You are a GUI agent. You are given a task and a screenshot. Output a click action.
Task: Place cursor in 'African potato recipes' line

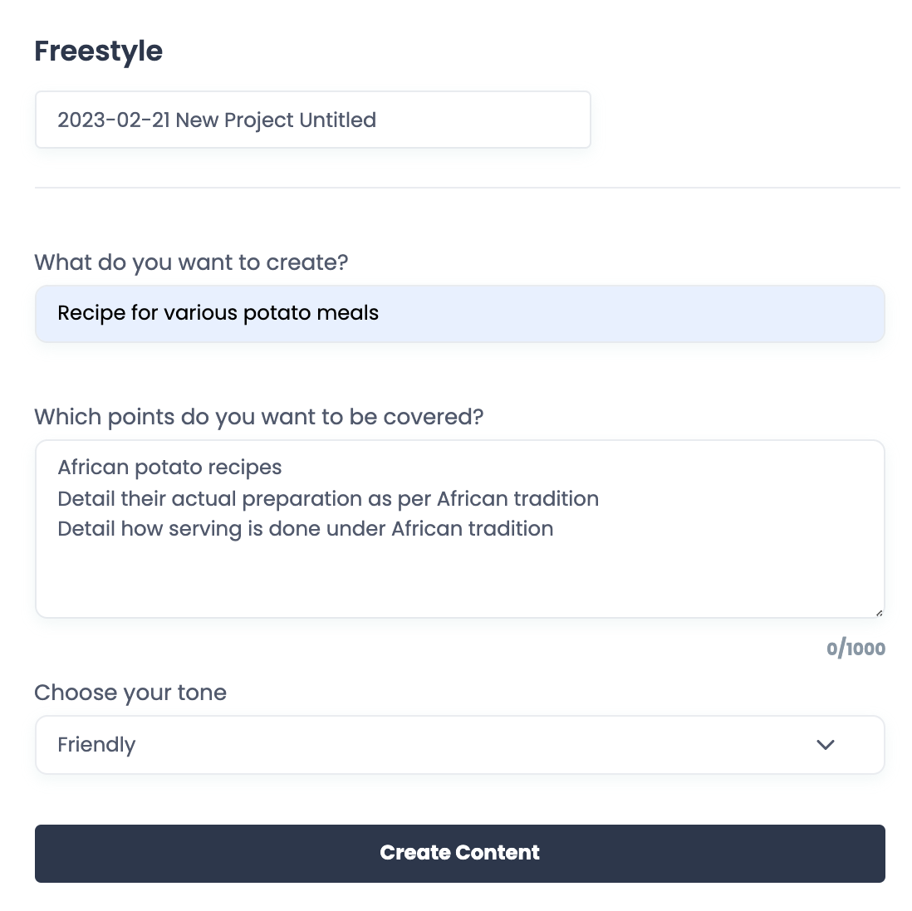169,468
